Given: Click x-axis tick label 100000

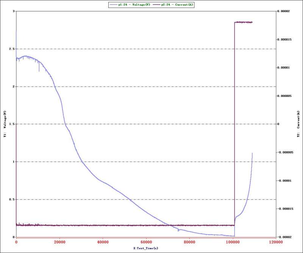Looking at the screenshot, I should click(233, 242).
